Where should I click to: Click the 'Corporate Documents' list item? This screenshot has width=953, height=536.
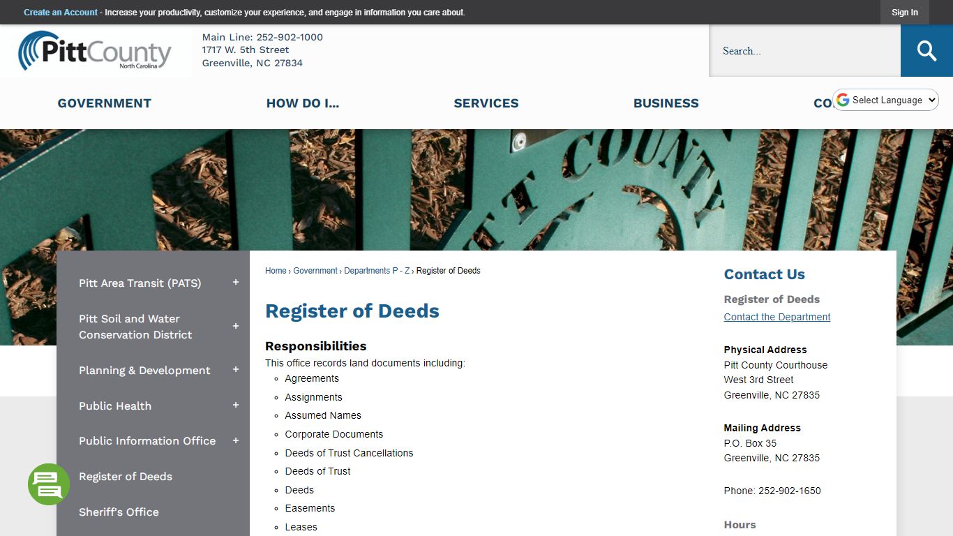point(334,434)
